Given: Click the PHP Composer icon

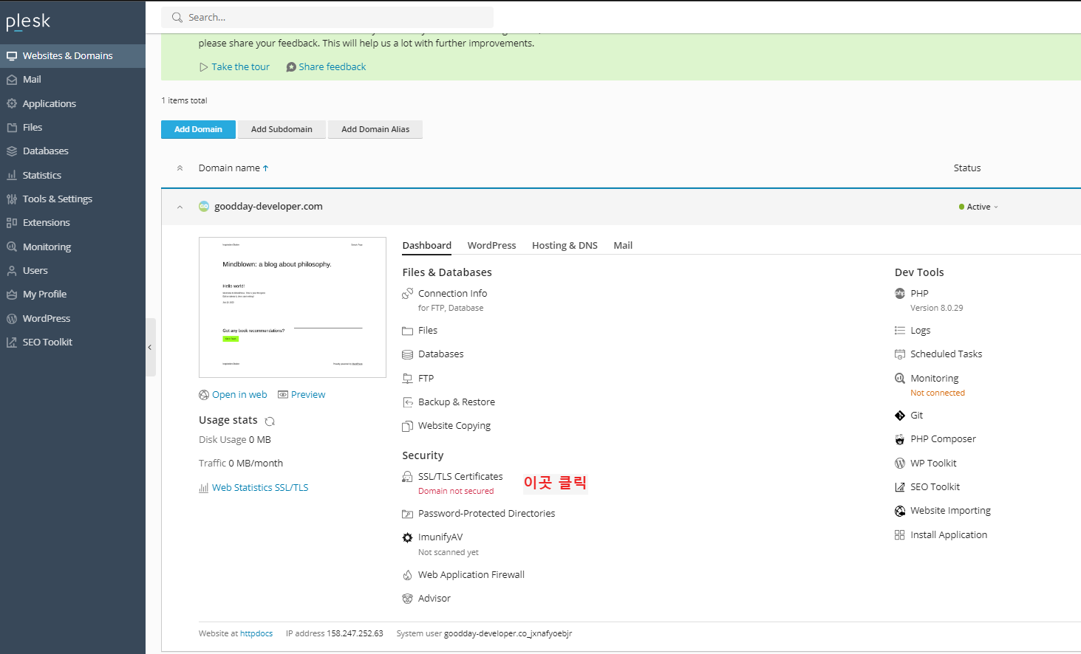Looking at the screenshot, I should 900,439.
